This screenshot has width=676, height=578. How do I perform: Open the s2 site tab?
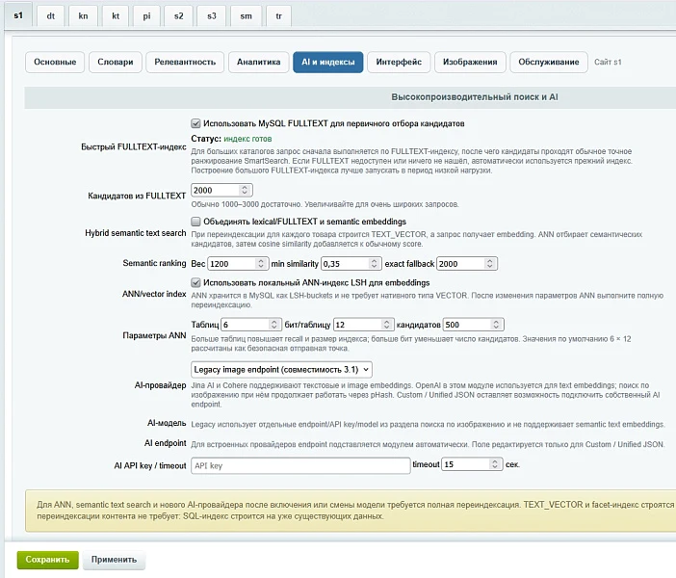(178, 16)
